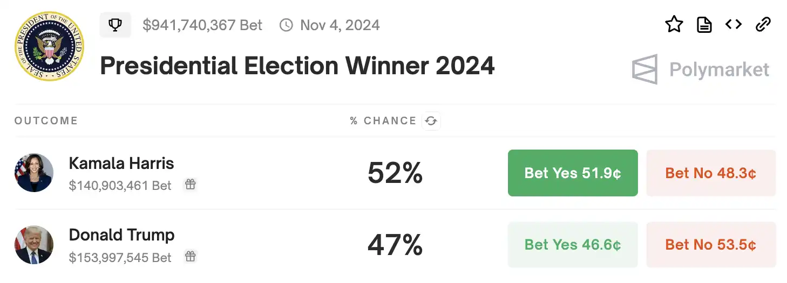Viewport: 787px width, 283px height.
Task: Click Donald Trump's profile photo
Action: [x=34, y=245]
